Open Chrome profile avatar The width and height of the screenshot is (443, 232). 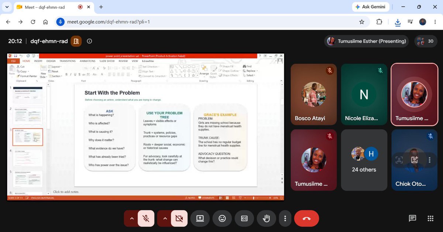[x=423, y=22]
